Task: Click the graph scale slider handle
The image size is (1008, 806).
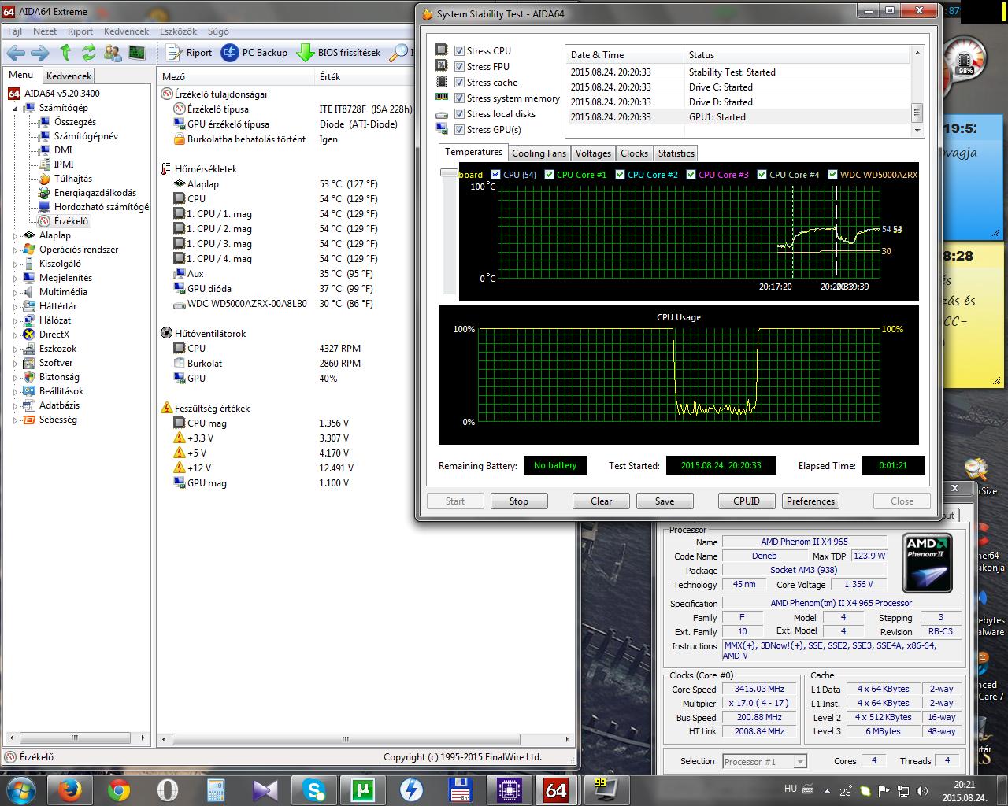Action: point(449,173)
